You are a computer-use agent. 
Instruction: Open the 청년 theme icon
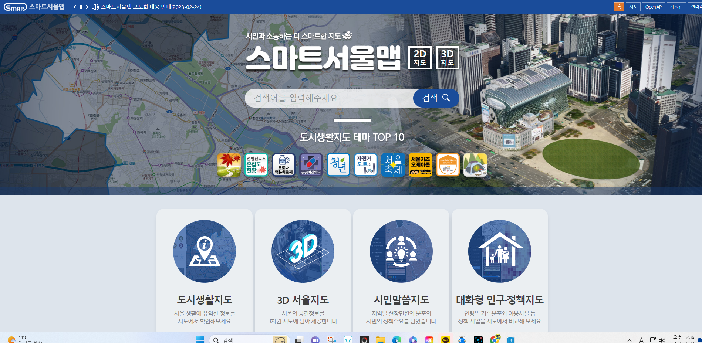pos(338,165)
